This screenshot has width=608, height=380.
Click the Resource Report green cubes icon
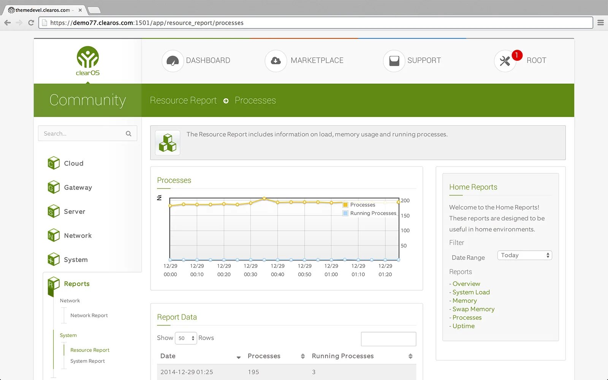click(168, 143)
